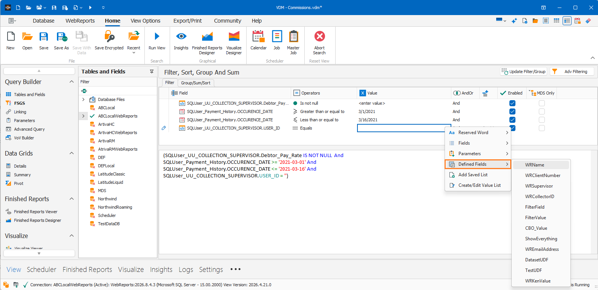Open the Recent files dropdown
The height and width of the screenshot is (290, 598).
[x=133, y=53]
